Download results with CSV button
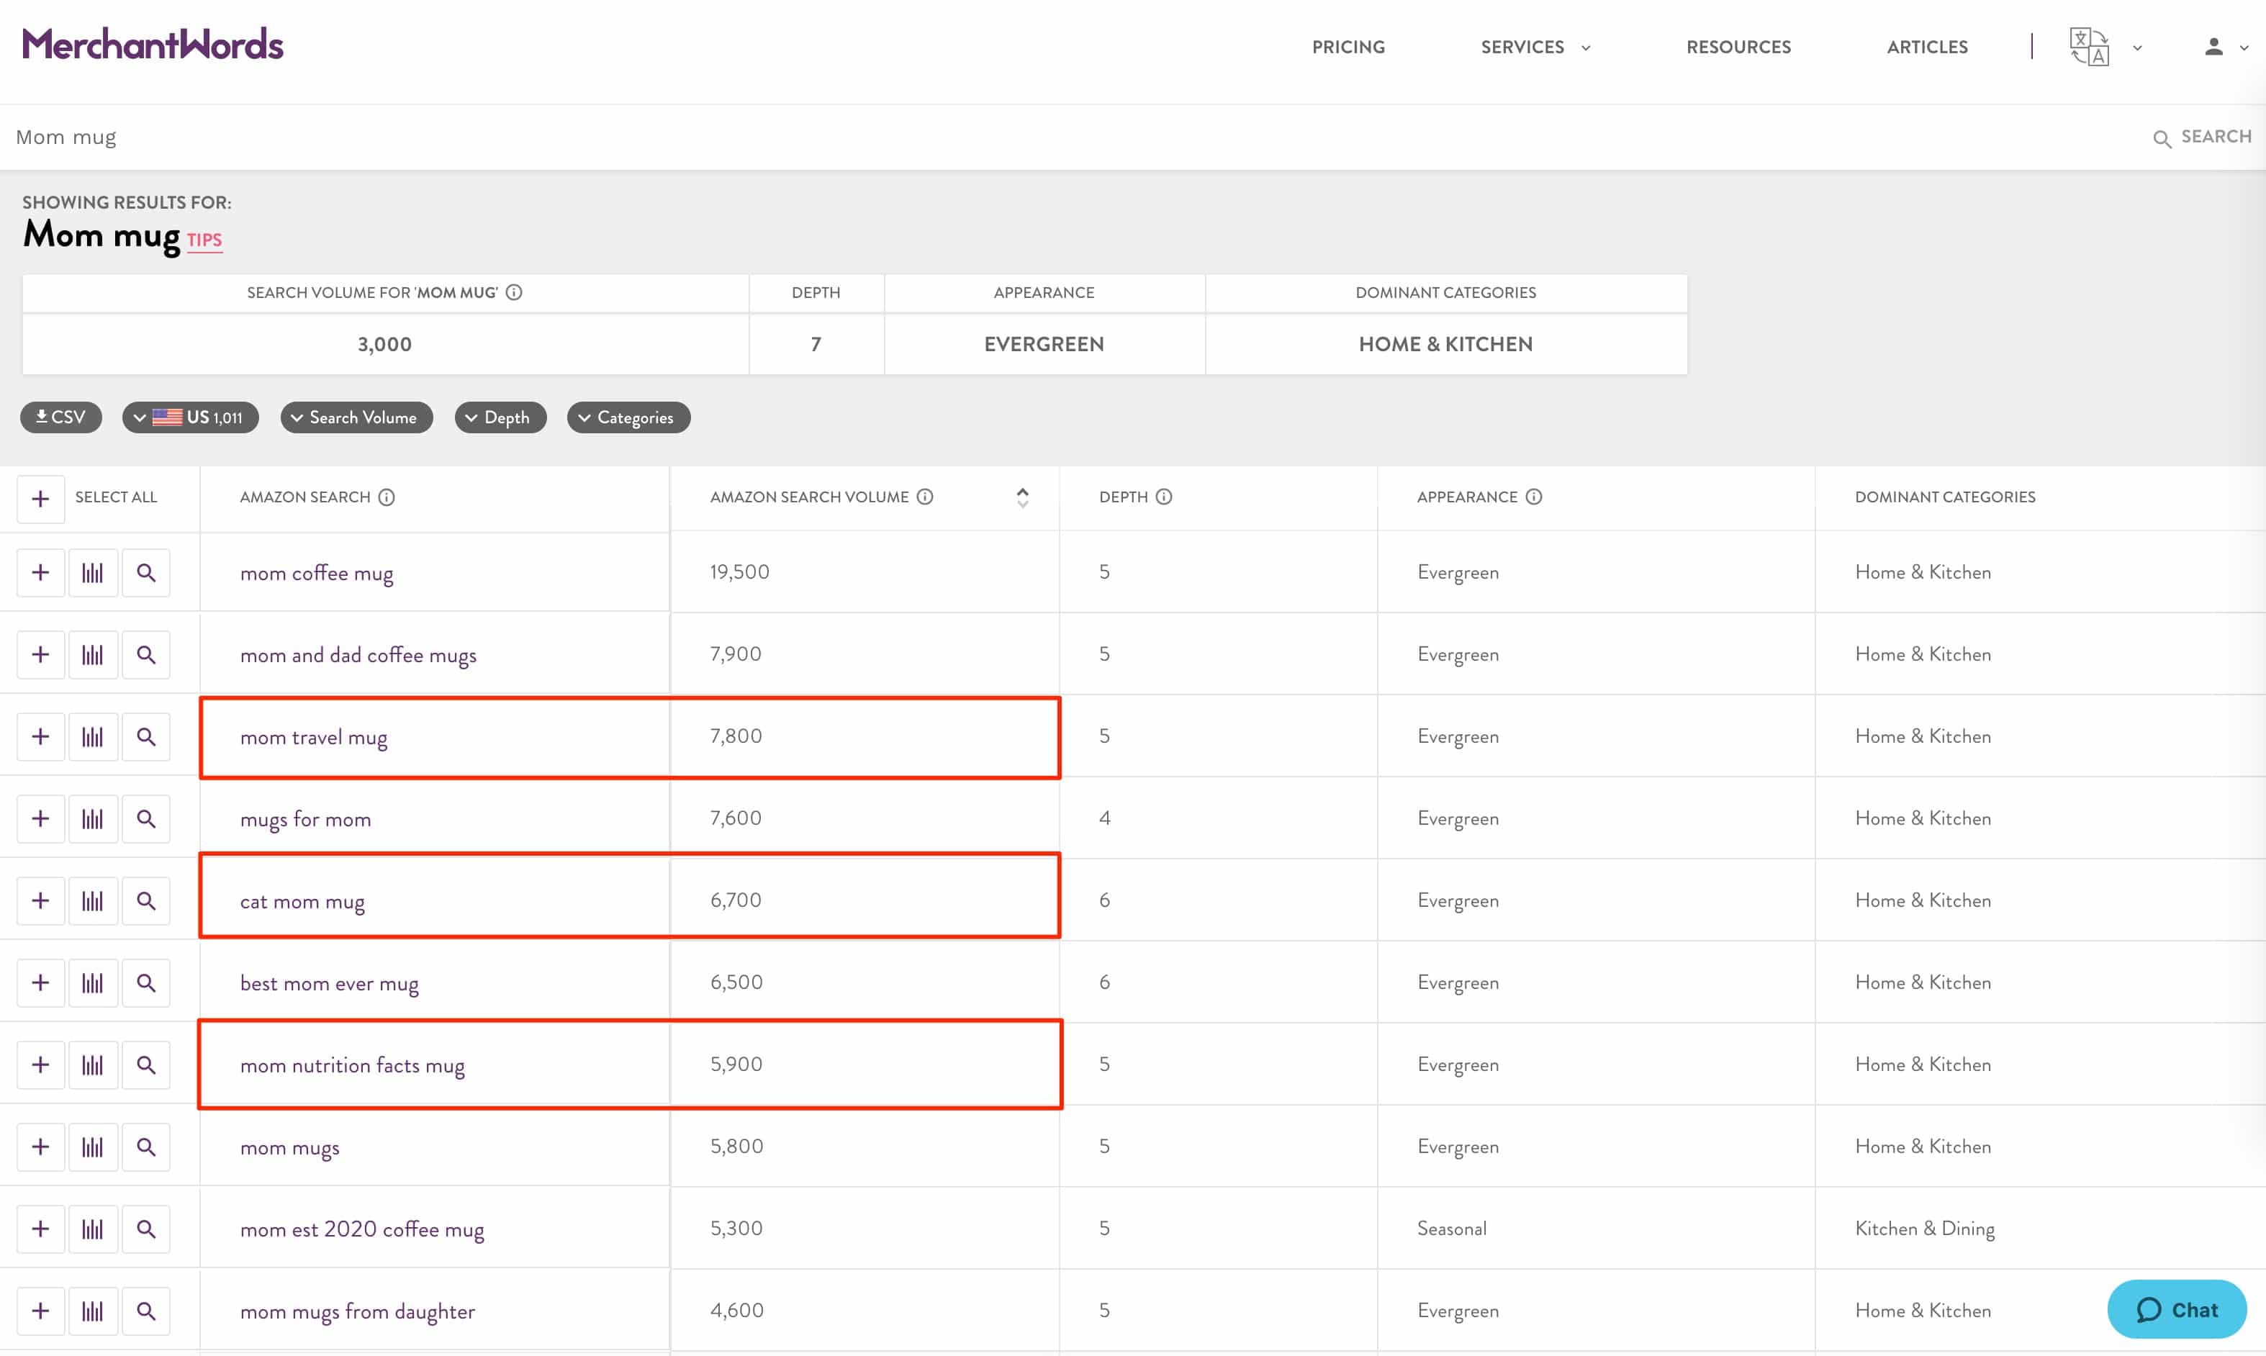 pyautogui.click(x=60, y=417)
